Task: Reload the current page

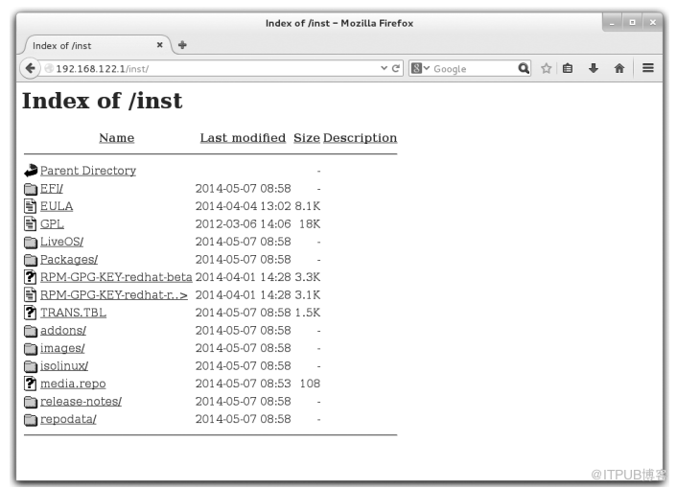Action: click(397, 68)
